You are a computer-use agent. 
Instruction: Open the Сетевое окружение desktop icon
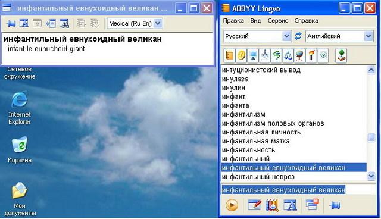point(20,73)
